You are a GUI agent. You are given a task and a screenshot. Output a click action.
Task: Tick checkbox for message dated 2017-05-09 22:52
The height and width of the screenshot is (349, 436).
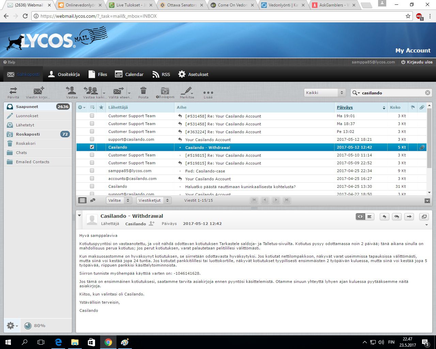pos(92,163)
